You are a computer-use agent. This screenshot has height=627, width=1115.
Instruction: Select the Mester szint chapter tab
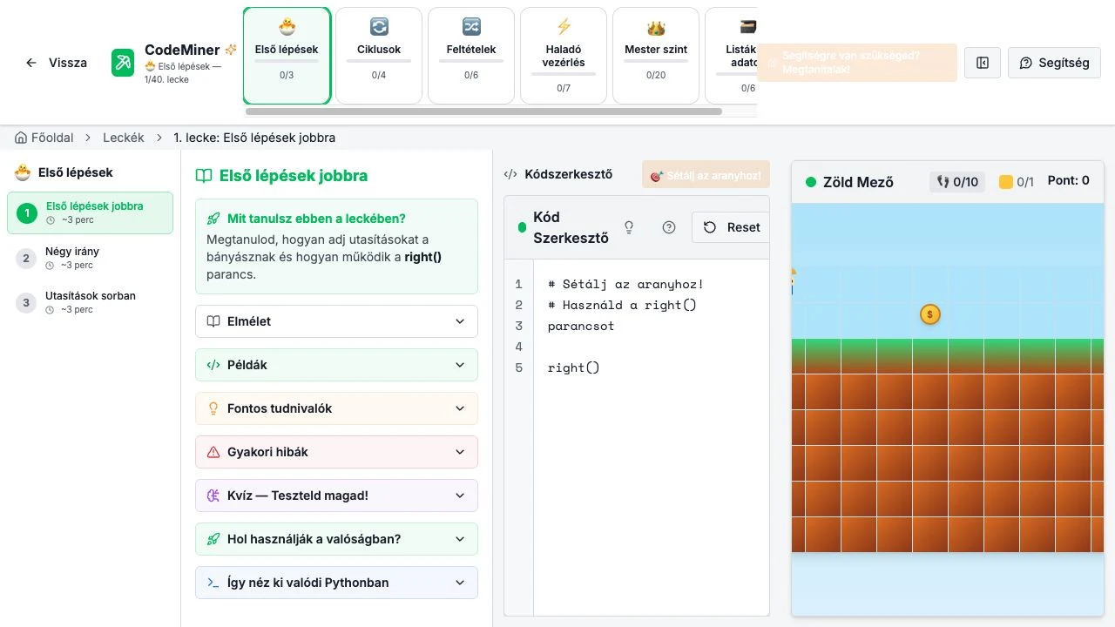656,56
